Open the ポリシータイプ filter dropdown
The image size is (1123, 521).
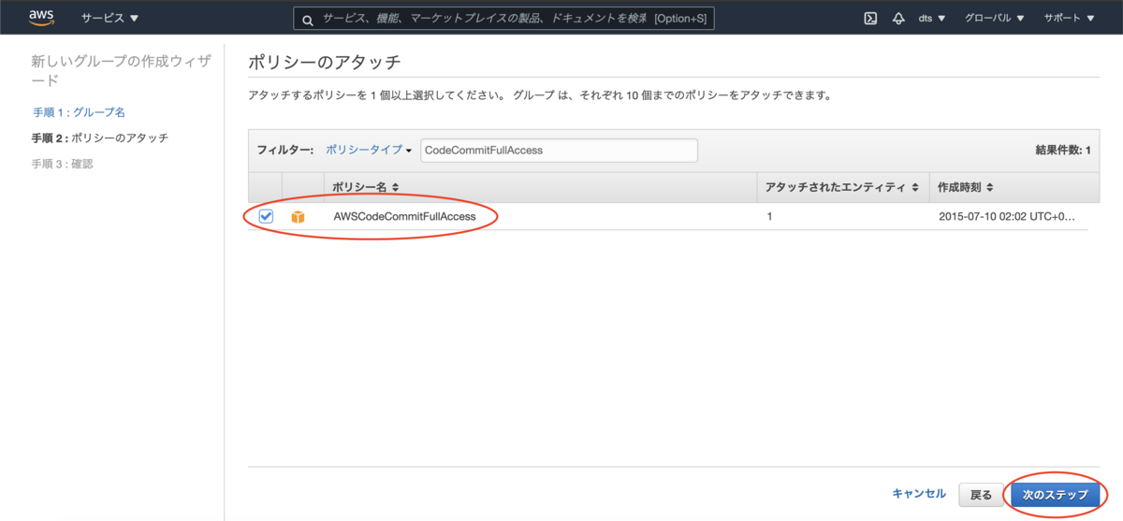369,150
